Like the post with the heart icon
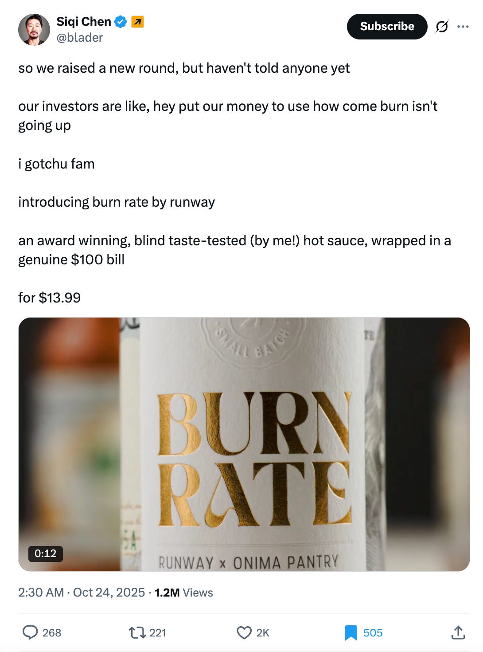The image size is (483, 652). pos(244,632)
